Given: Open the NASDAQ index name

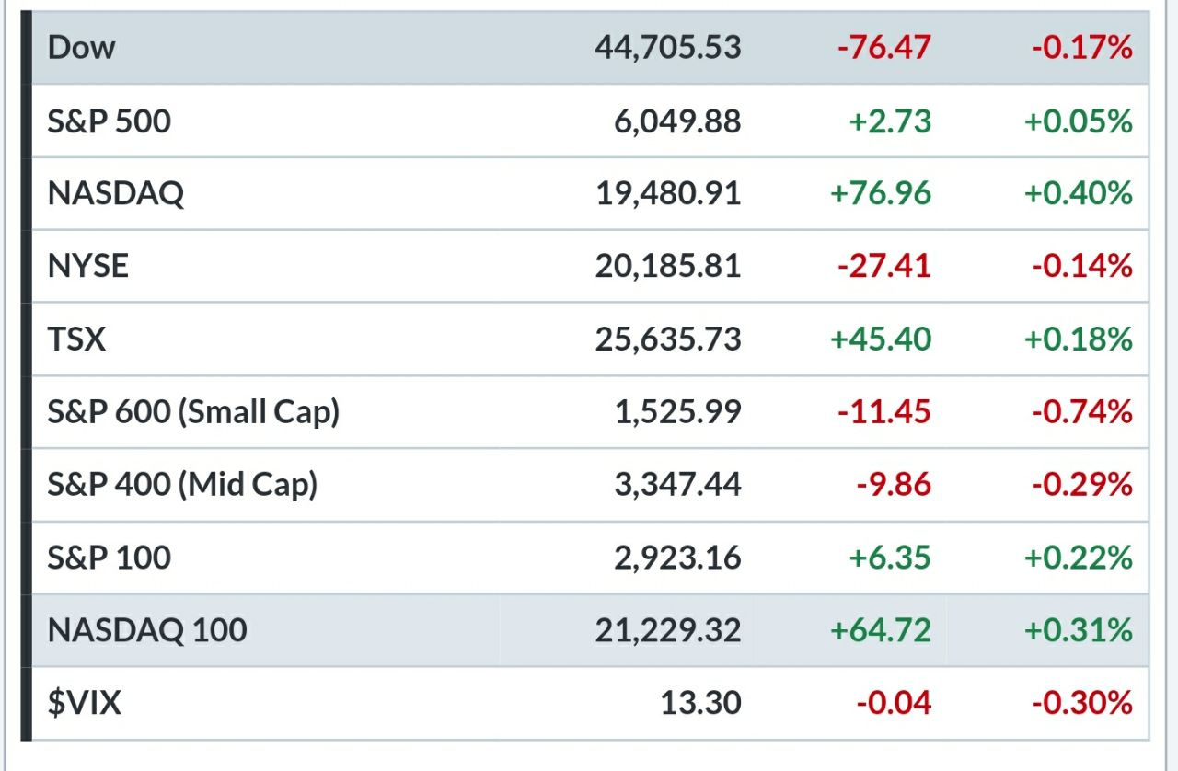Looking at the screenshot, I should [115, 193].
